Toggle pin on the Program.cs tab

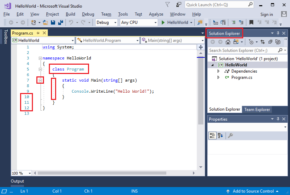point(38,33)
